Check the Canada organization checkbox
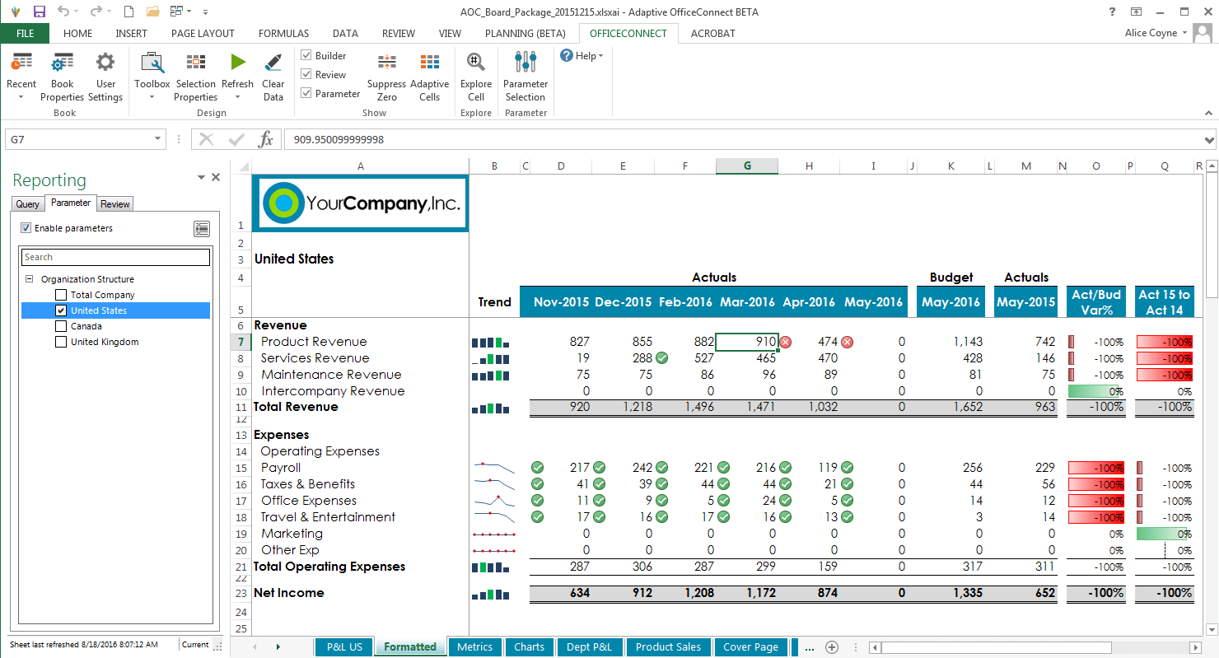Image resolution: width=1219 pixels, height=658 pixels. 60,326
